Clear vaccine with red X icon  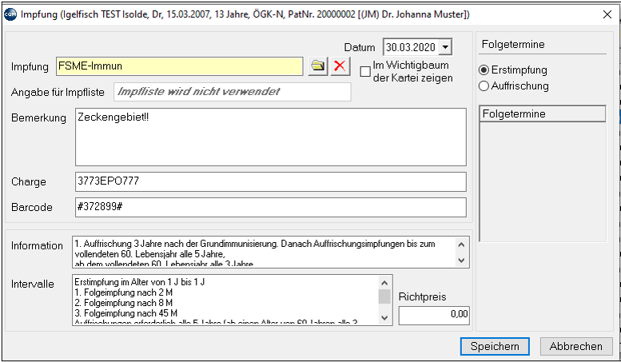coord(340,66)
